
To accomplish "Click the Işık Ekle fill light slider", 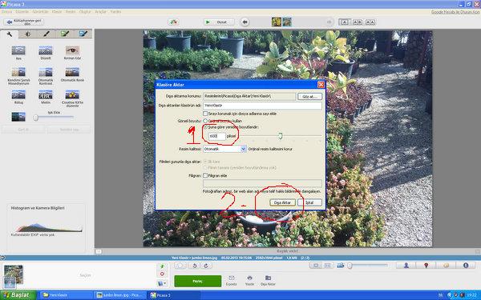I will click(x=54, y=118).
